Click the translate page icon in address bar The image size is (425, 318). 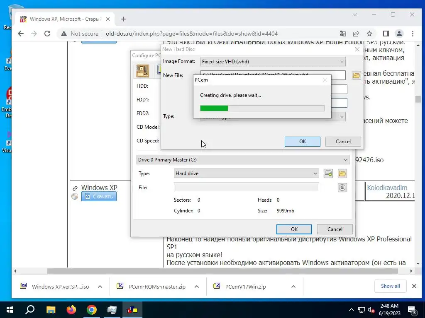coord(342,34)
